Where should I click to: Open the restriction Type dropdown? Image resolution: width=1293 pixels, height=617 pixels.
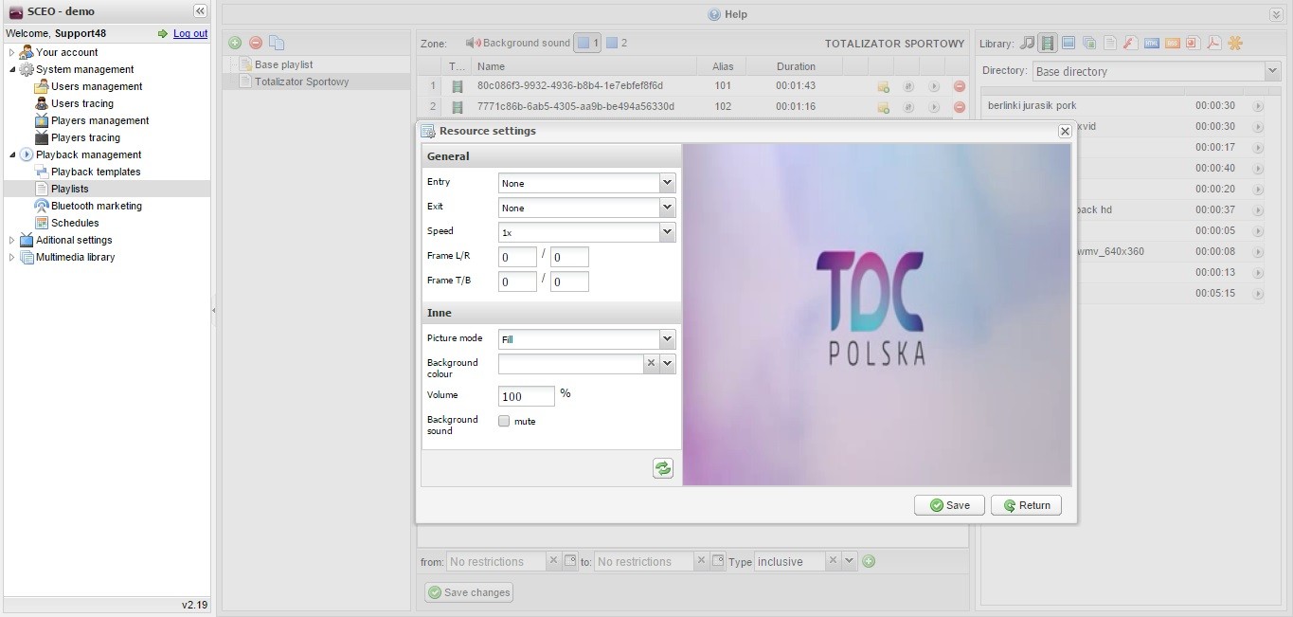849,561
